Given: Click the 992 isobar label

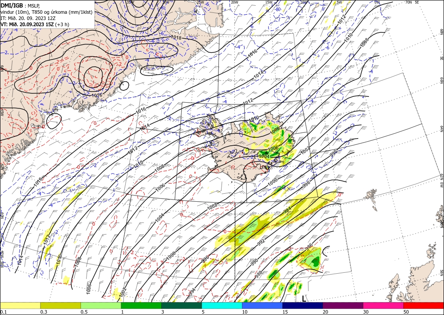Looking at the screenshot, I should pos(261,242).
